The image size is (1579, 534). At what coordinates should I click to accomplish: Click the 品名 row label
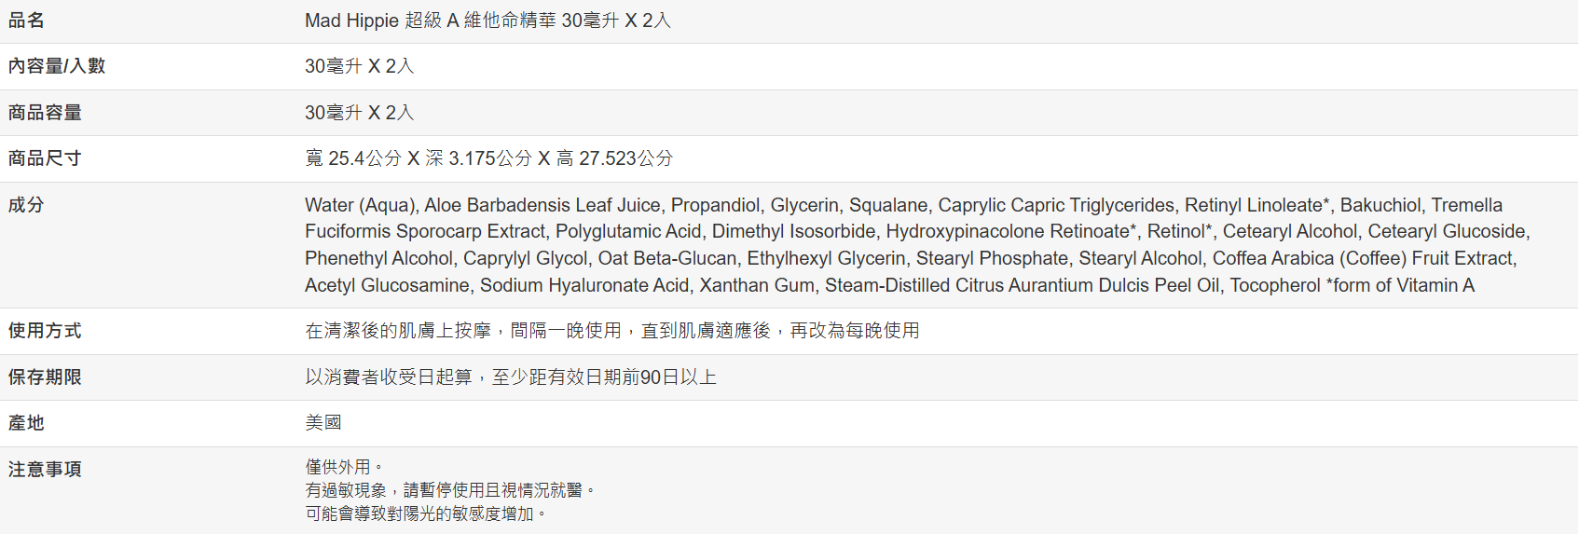pos(26,21)
